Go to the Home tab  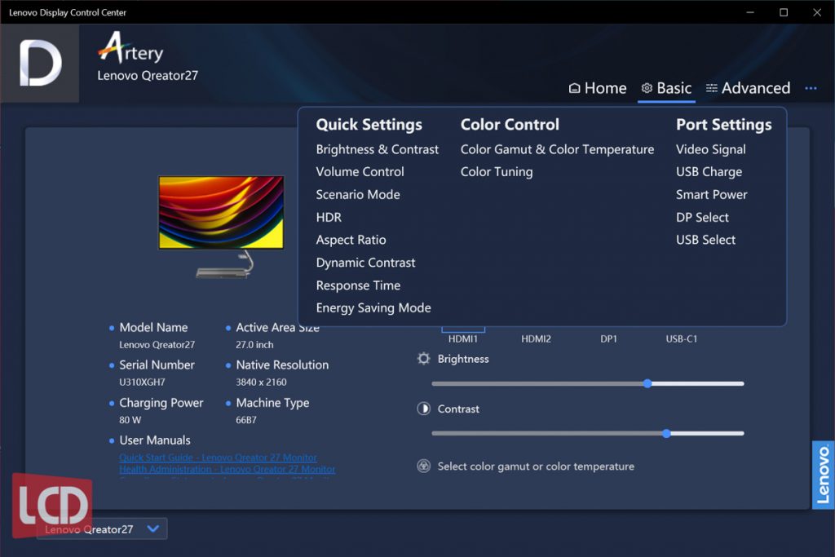598,88
